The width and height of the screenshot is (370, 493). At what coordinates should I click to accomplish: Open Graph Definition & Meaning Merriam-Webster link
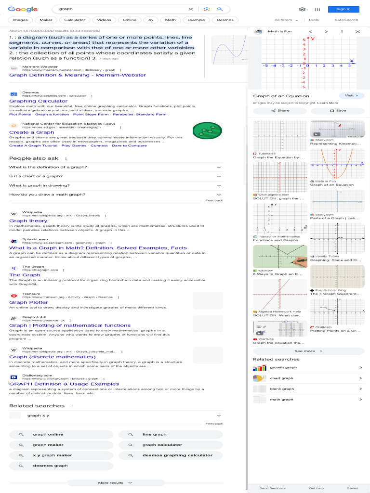(78, 75)
